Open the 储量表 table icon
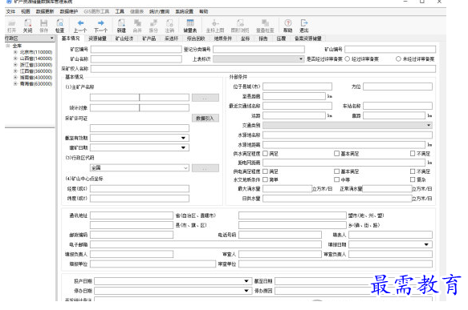 [190, 26]
